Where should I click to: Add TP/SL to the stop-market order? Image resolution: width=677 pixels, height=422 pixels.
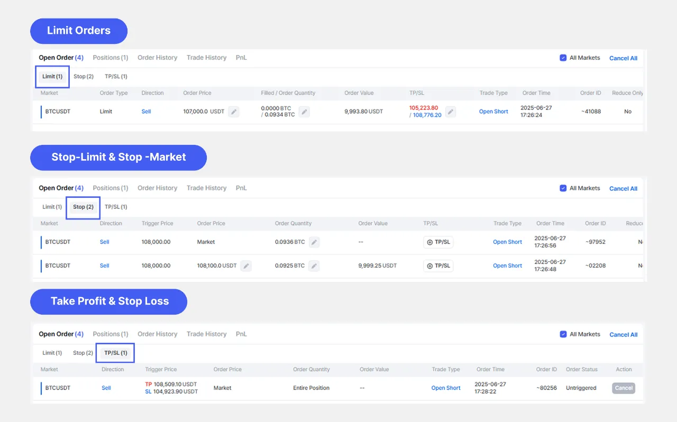click(438, 242)
